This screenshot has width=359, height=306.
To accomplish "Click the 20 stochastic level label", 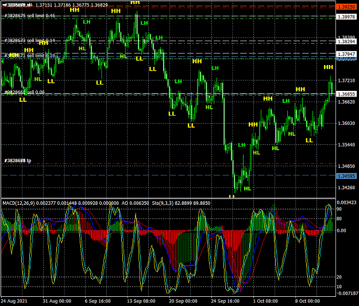I will click(339, 277).
